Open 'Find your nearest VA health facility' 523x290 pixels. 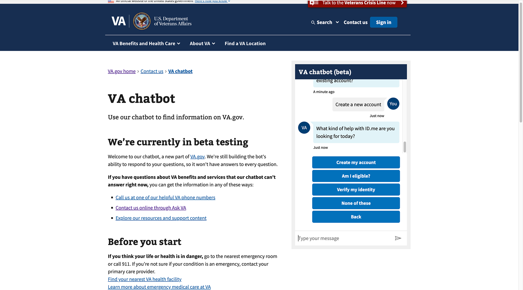click(145, 279)
